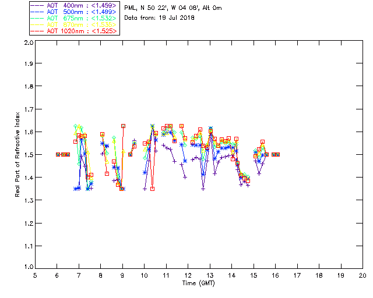Select the hour 6 time axis label
This screenshot has height=298, width=373.
[x=57, y=275]
